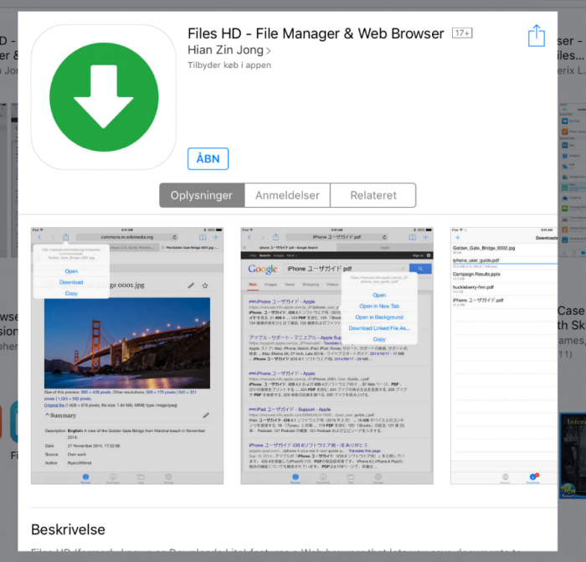586x562 pixels.
Task: Click the app title Files HD text
Action: (316, 34)
